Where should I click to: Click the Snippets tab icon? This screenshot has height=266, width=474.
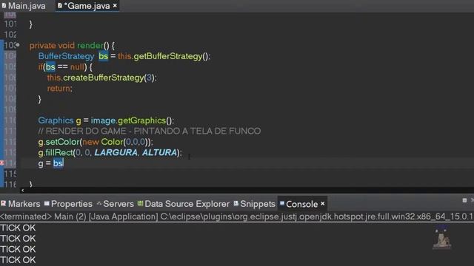tap(236, 204)
